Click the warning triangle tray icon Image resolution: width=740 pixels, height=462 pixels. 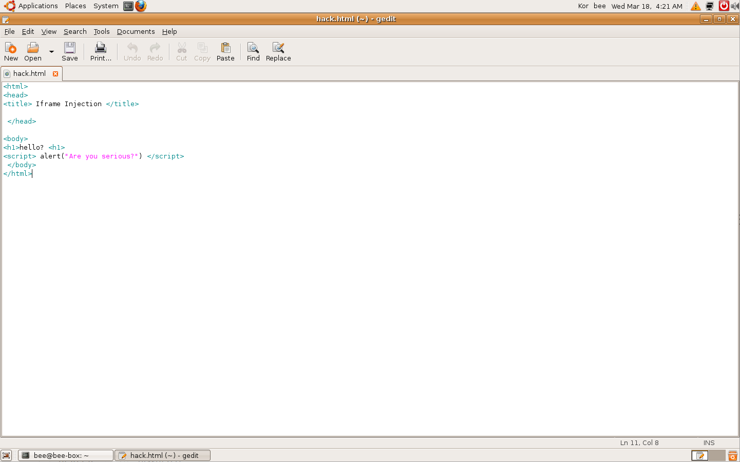coord(696,6)
